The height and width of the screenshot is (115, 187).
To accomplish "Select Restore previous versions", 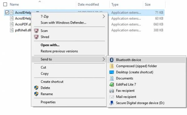I will 59,51.
